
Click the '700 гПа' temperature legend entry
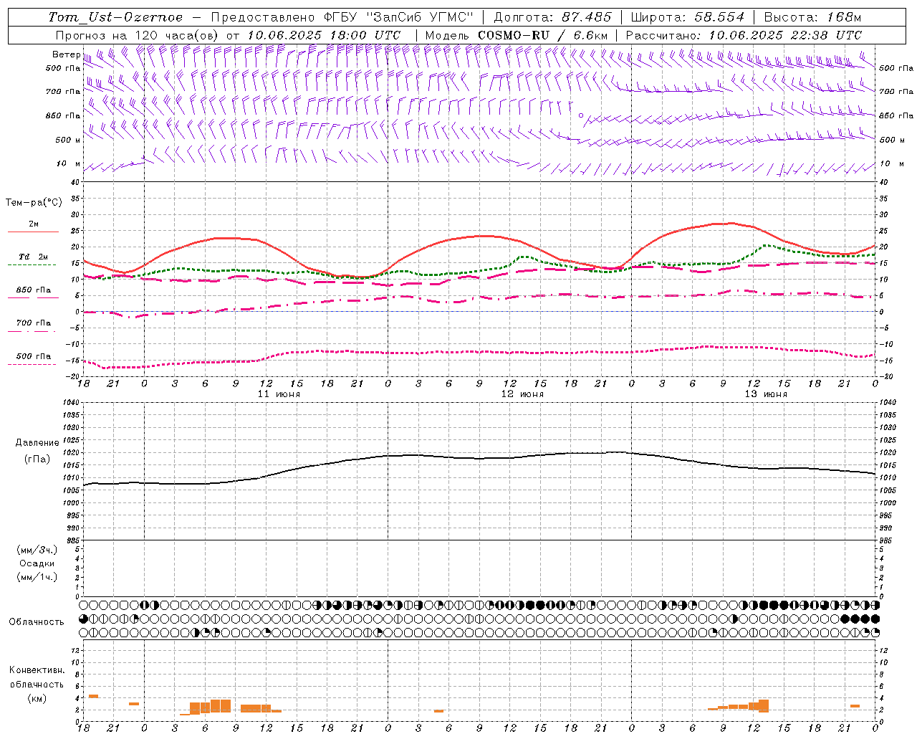pyautogui.click(x=33, y=323)
